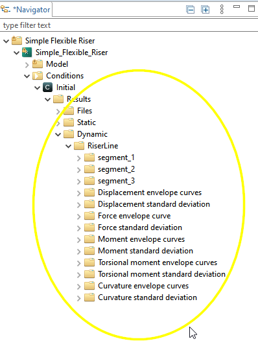This screenshot has width=258, height=361.
Task: Click the Initial condition C icon
Action: pyautogui.click(x=47, y=87)
